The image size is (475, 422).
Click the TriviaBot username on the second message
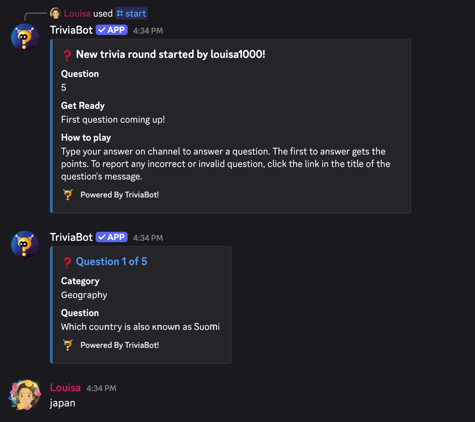pyautogui.click(x=71, y=237)
